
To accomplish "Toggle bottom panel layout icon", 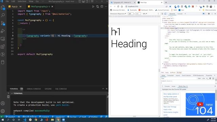I will [83, 1].
